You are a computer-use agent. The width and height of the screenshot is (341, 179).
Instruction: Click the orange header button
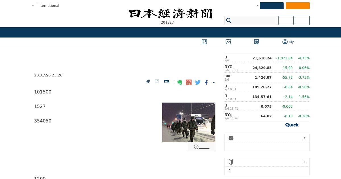(x=298, y=6)
